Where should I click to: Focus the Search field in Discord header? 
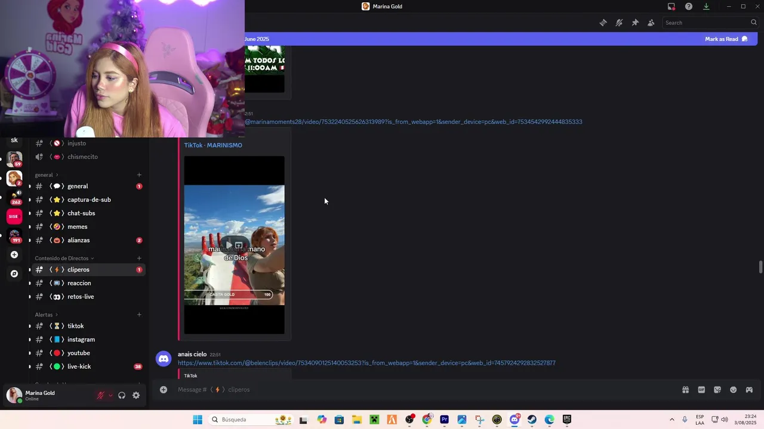coord(710,23)
